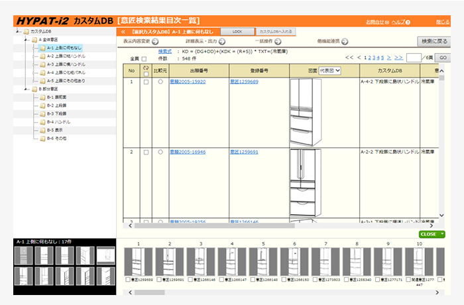Click the mail icon beside お問合せ
The height and width of the screenshot is (305, 464).
[386, 22]
